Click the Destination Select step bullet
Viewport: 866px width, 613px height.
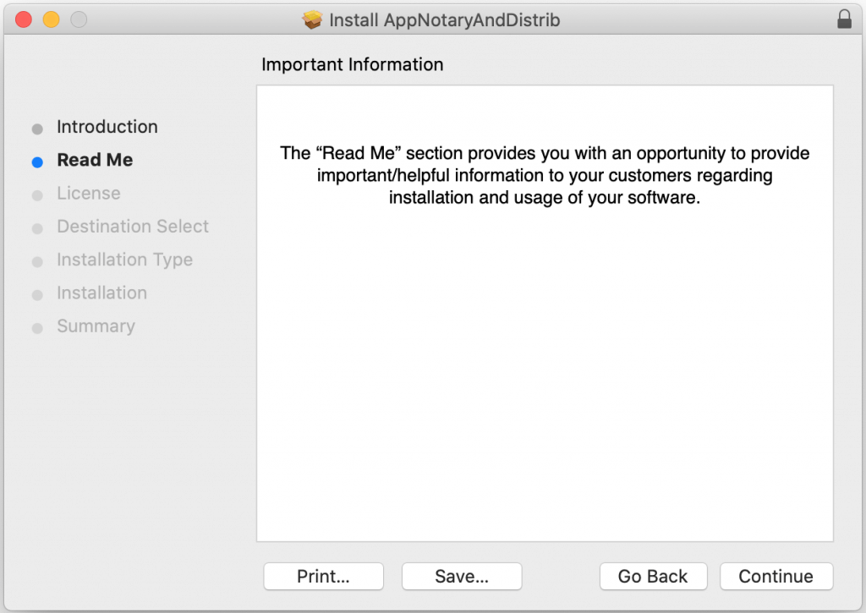point(37,229)
